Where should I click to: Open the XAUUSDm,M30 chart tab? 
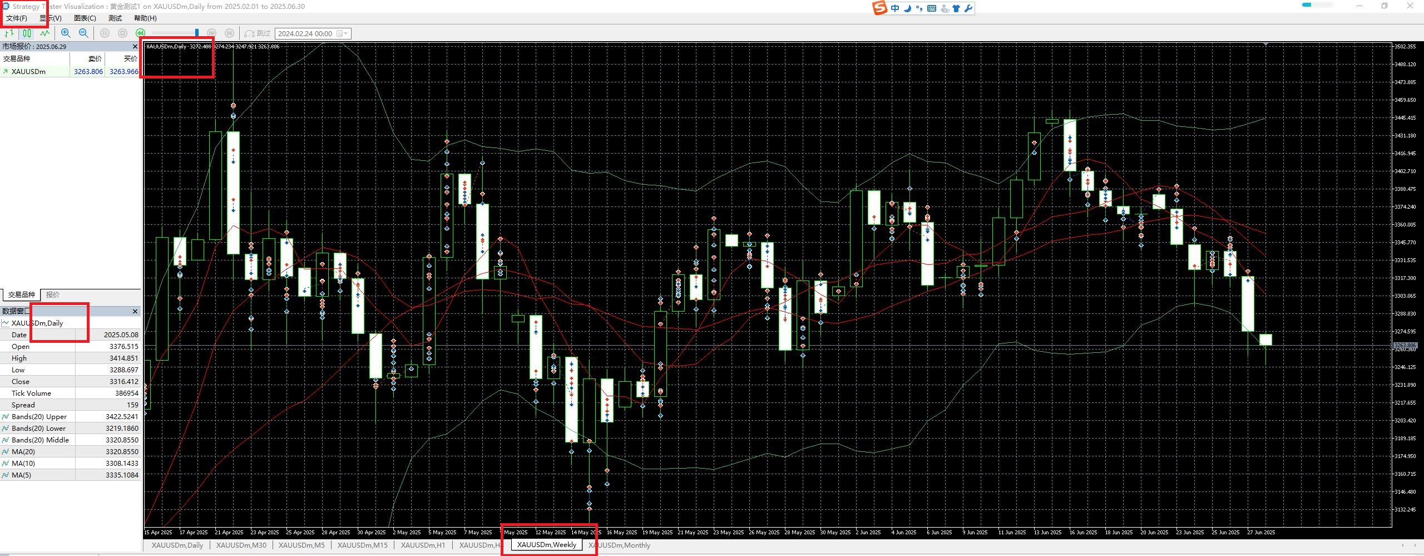pos(241,545)
